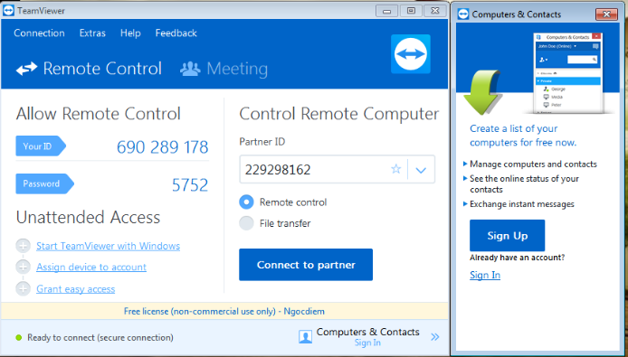Click the Your ID number 690 289 178
Screen dimensions: 628x357
coord(163,147)
